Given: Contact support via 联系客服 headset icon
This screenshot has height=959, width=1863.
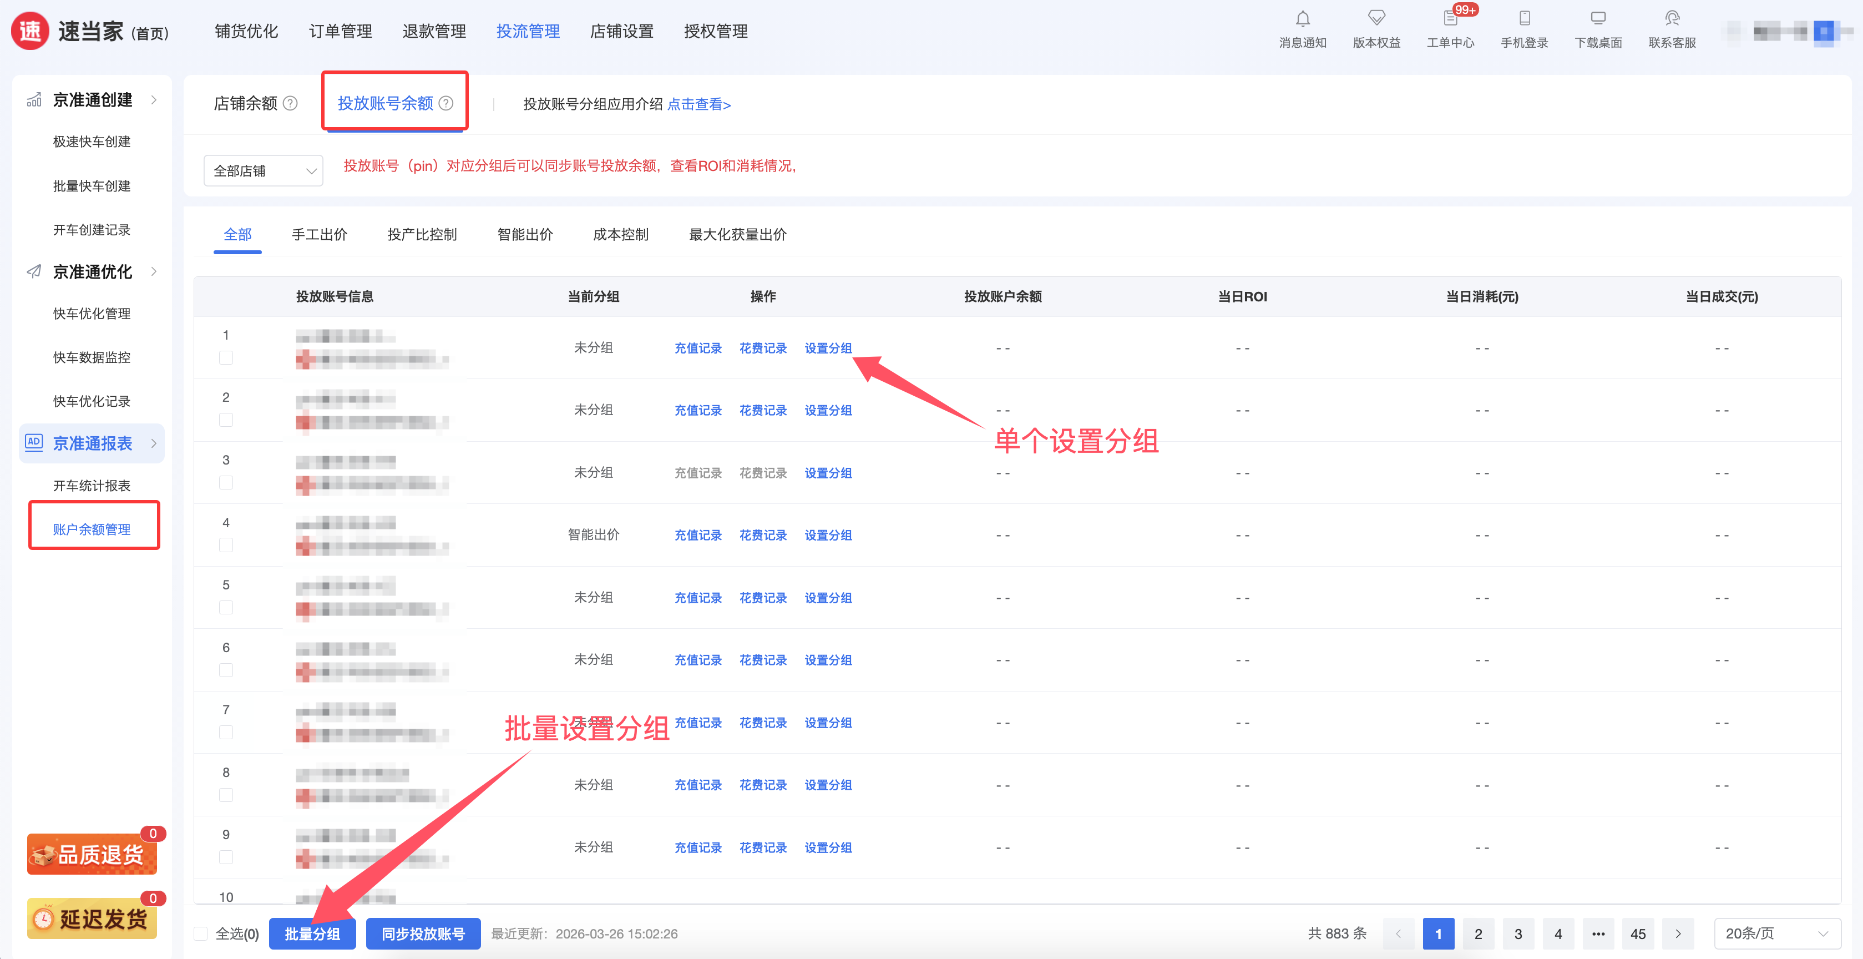Looking at the screenshot, I should pos(1672,19).
